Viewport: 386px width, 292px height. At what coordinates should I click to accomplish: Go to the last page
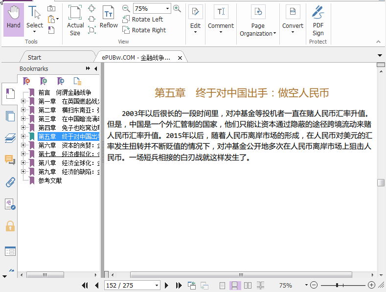tap(179, 285)
